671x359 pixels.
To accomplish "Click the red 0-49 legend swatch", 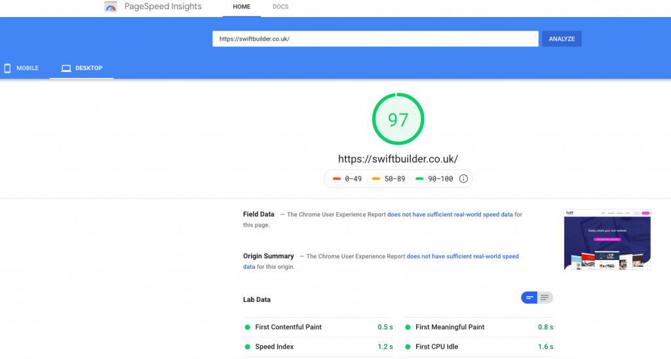I will click(337, 179).
